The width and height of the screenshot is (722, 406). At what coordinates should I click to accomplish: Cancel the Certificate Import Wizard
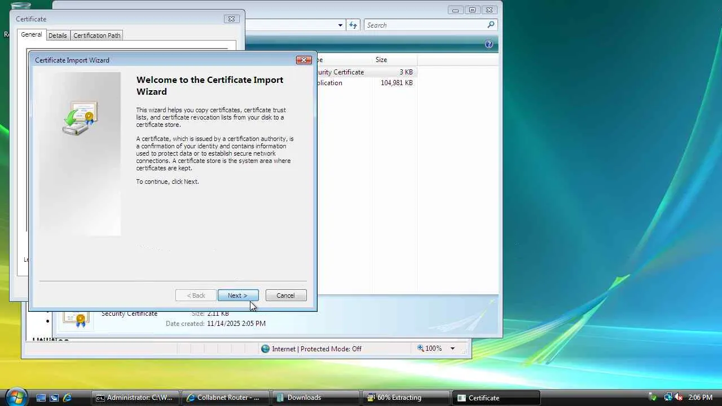(x=286, y=295)
